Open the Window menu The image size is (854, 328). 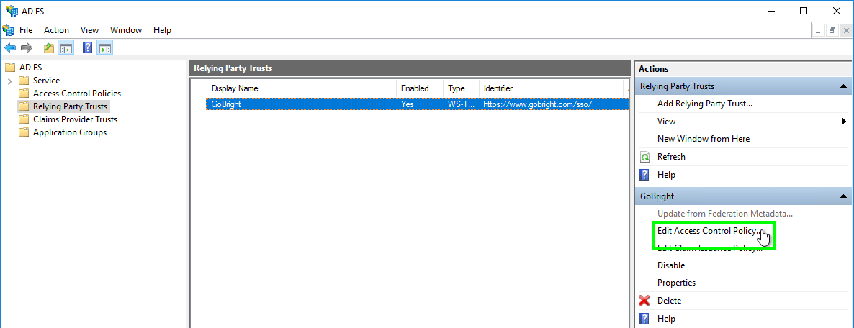pos(125,30)
